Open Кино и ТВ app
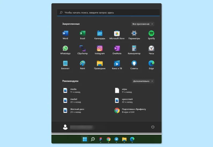 coord(117,65)
